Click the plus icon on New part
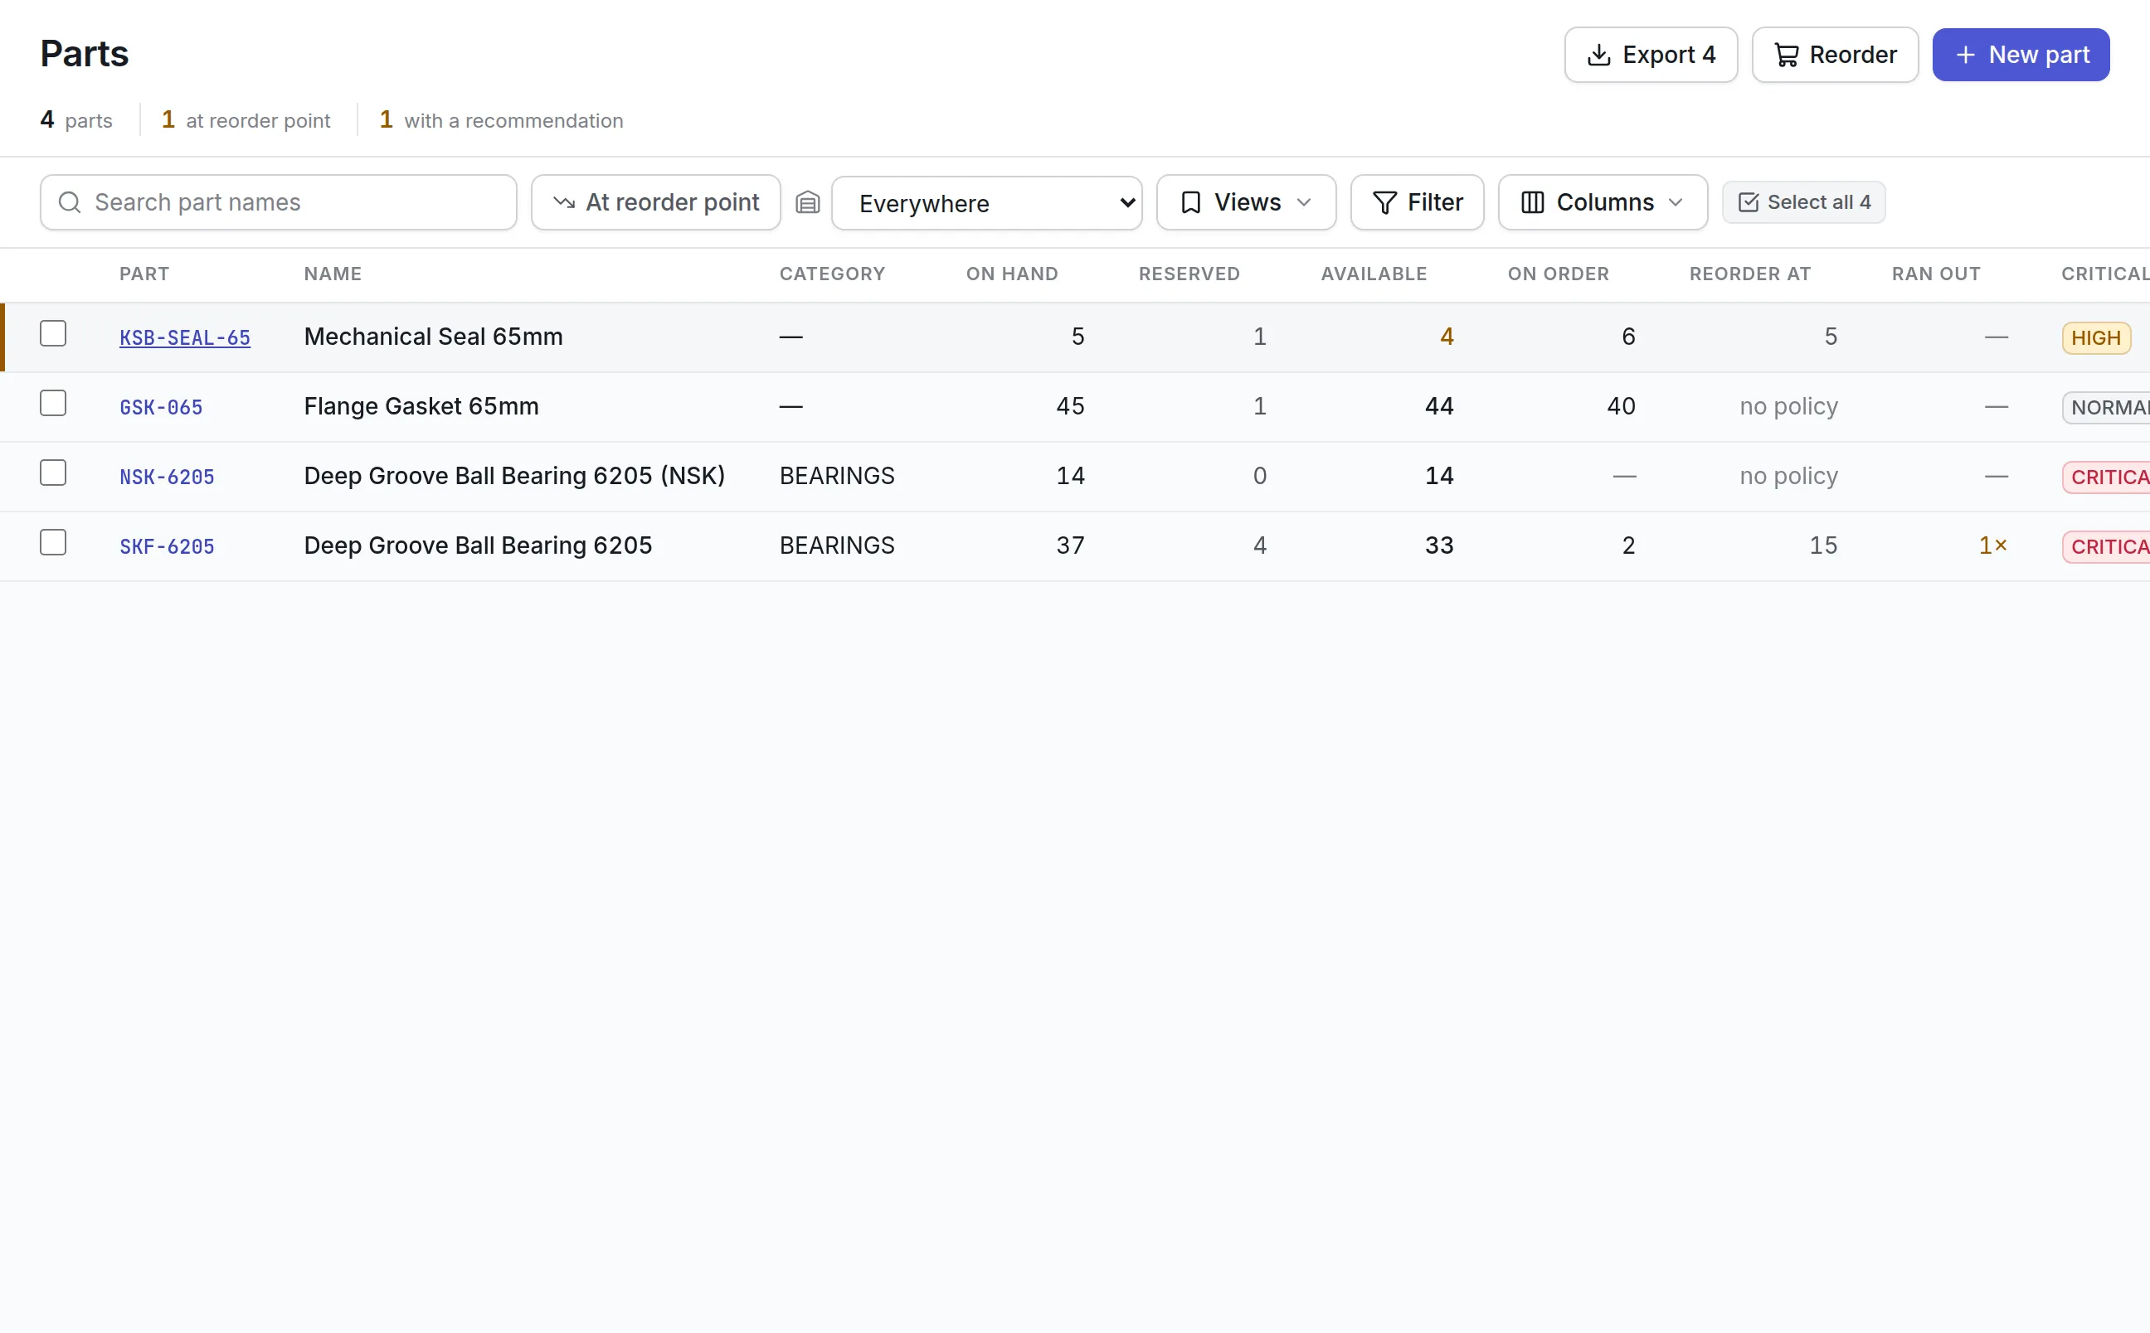 point(1965,55)
